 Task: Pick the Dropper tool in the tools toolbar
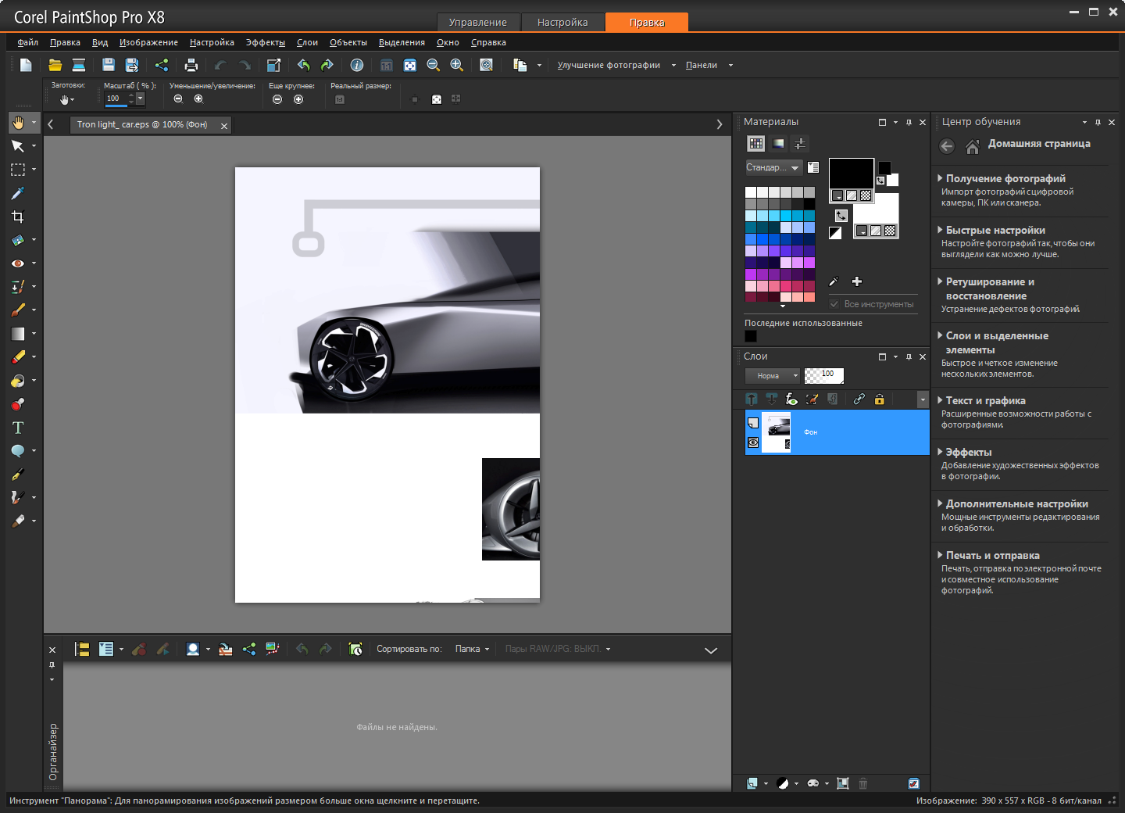coord(18,193)
